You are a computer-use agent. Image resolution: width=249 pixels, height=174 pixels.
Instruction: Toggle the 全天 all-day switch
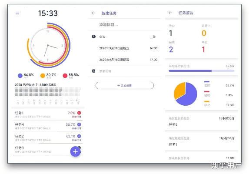click(153, 37)
